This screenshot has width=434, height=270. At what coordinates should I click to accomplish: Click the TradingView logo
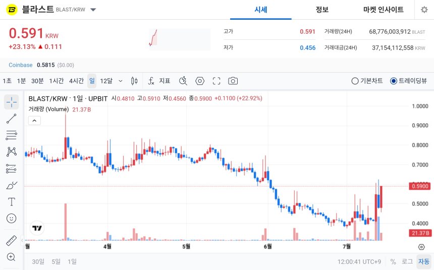pos(37,228)
